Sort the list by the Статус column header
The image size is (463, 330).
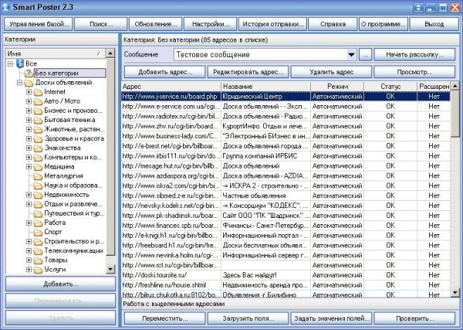click(390, 87)
